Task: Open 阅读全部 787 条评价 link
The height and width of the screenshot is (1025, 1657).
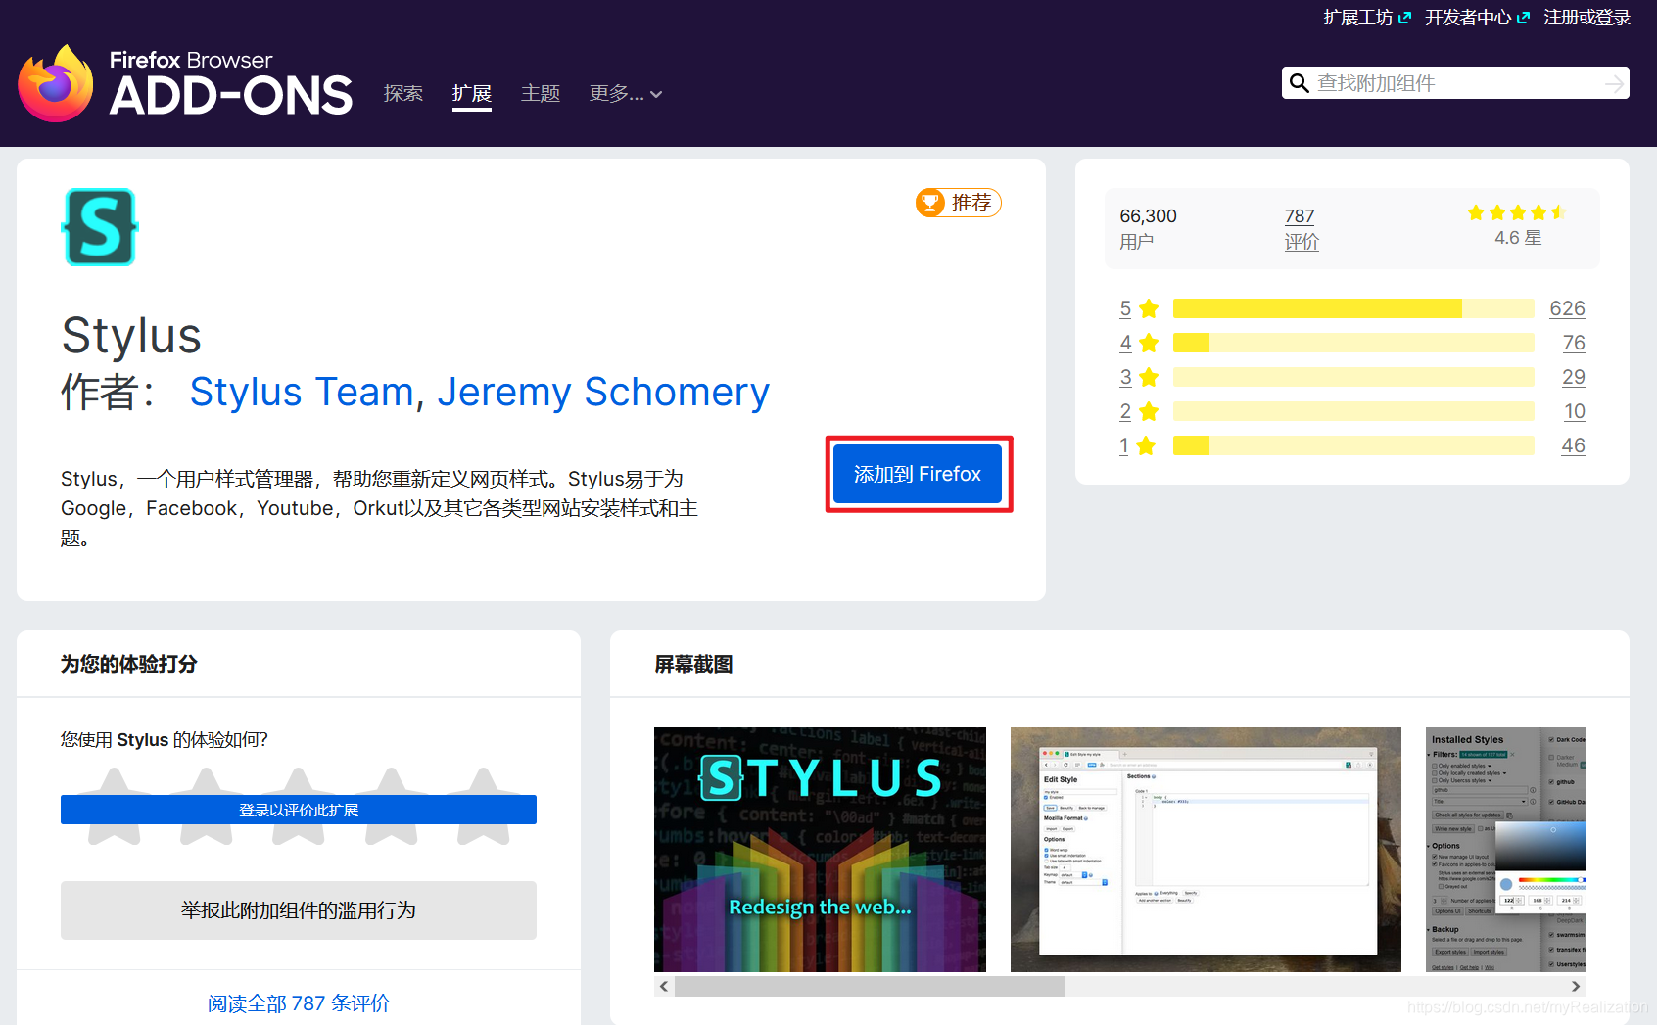Action: (299, 1003)
